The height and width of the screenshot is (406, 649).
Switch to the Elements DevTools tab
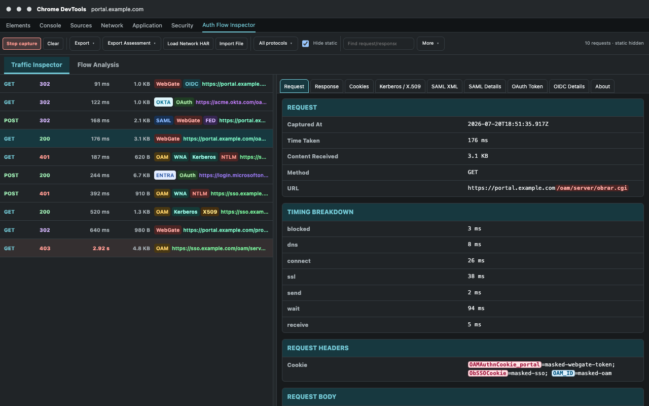pos(18,25)
